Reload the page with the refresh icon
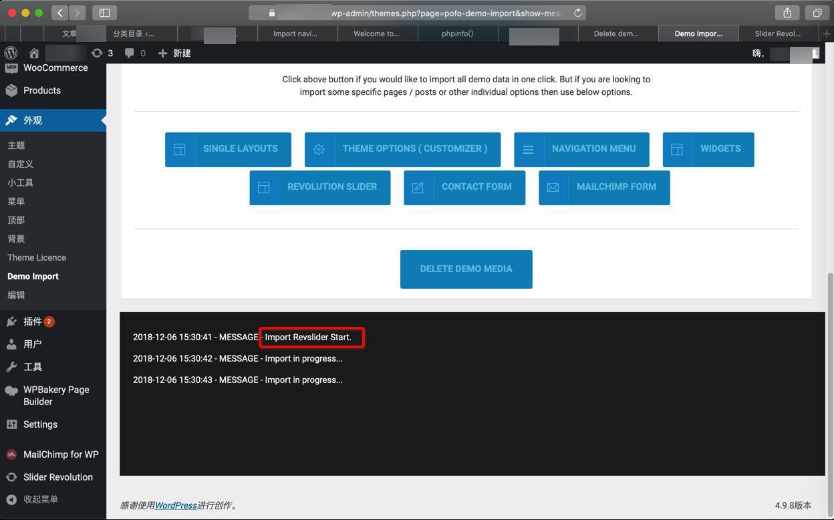The image size is (834, 520). click(x=578, y=13)
